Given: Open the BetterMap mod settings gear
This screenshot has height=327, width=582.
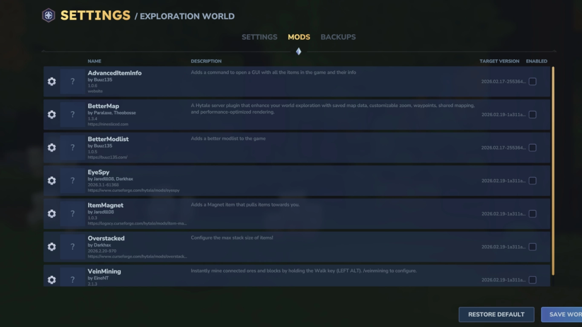Looking at the screenshot, I should click(52, 115).
